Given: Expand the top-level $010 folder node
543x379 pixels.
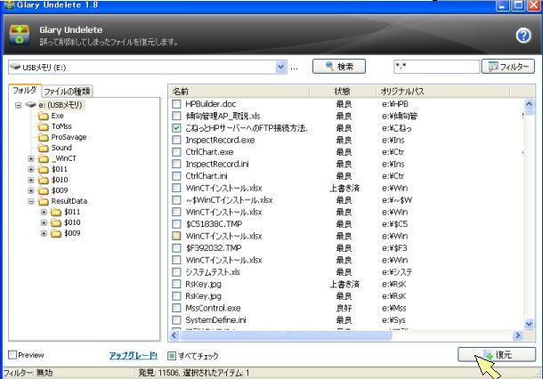Looking at the screenshot, I should 31,180.
